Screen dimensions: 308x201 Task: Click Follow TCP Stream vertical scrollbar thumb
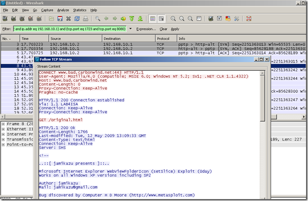click(262, 99)
